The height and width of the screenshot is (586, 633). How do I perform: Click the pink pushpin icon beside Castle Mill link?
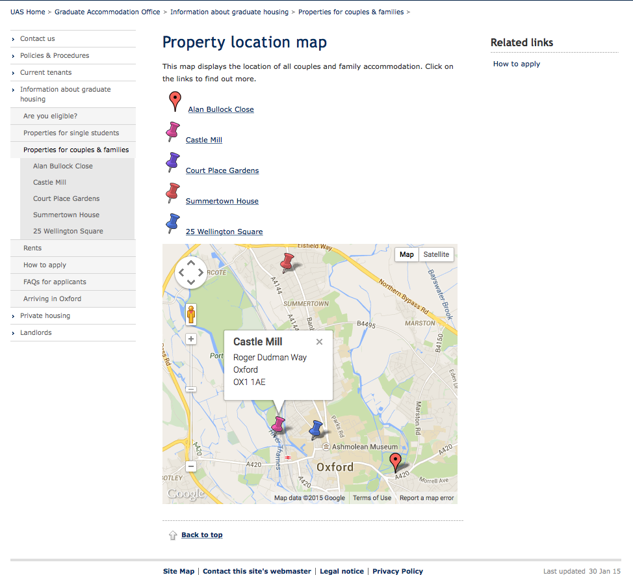tap(172, 132)
